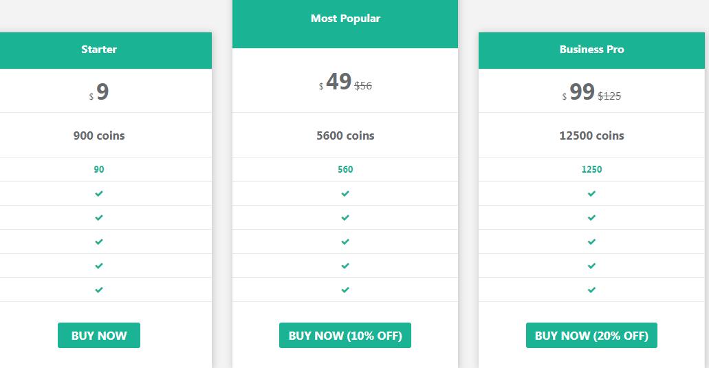Image resolution: width=709 pixels, height=368 pixels.
Task: Select the Business Pro plan header
Action: tap(591, 50)
